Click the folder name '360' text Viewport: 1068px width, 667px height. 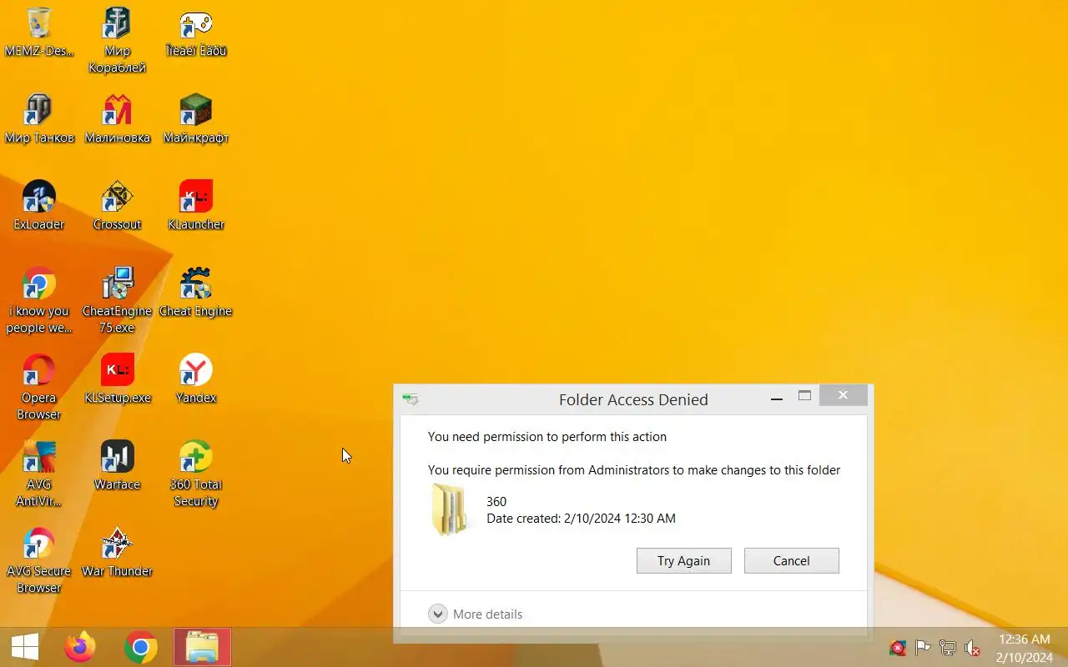[x=496, y=501]
